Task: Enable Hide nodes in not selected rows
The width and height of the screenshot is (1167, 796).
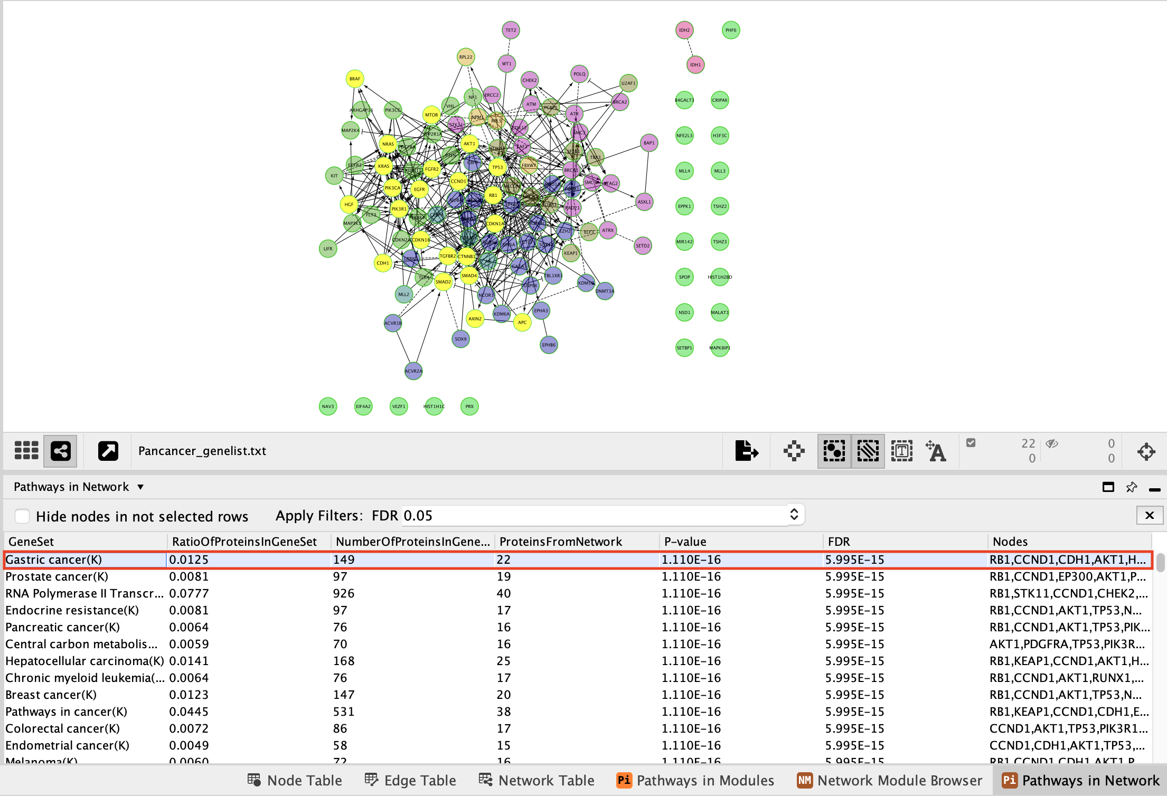Action: pyautogui.click(x=22, y=516)
